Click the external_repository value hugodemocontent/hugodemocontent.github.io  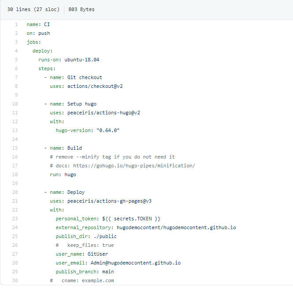176,227
